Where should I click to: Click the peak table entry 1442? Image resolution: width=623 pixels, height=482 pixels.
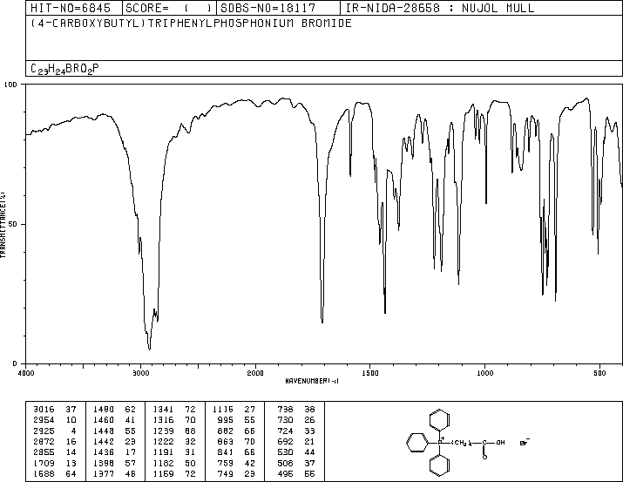tap(104, 441)
